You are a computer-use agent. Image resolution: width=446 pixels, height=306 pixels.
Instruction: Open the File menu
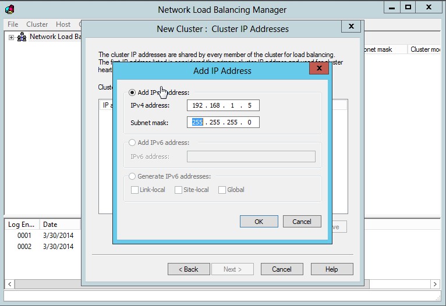[x=13, y=24]
